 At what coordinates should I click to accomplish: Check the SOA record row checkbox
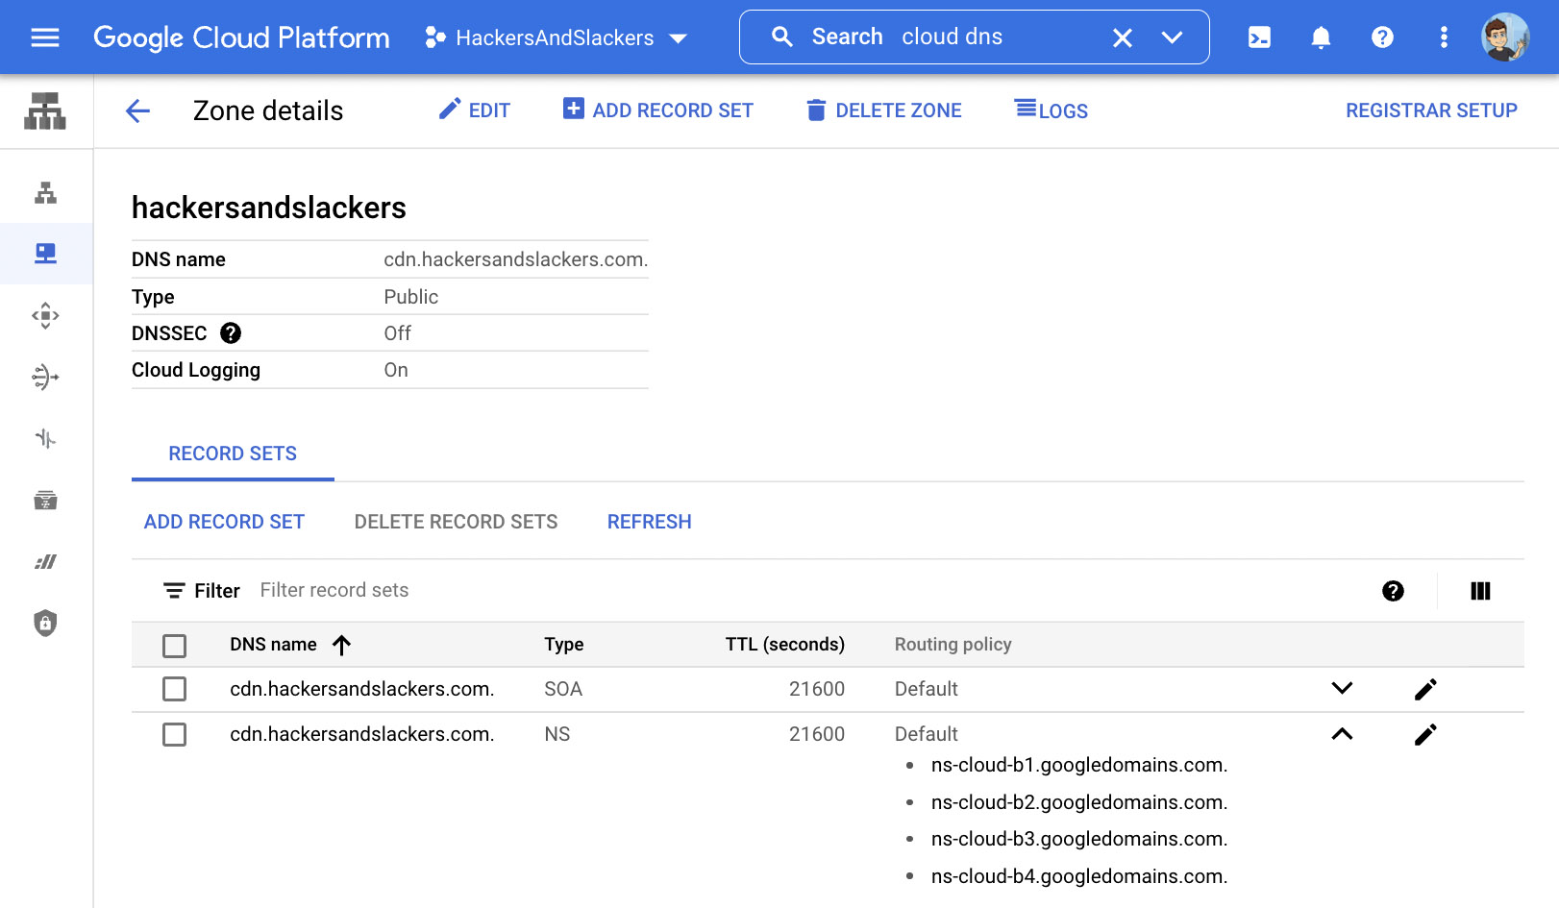(x=174, y=689)
